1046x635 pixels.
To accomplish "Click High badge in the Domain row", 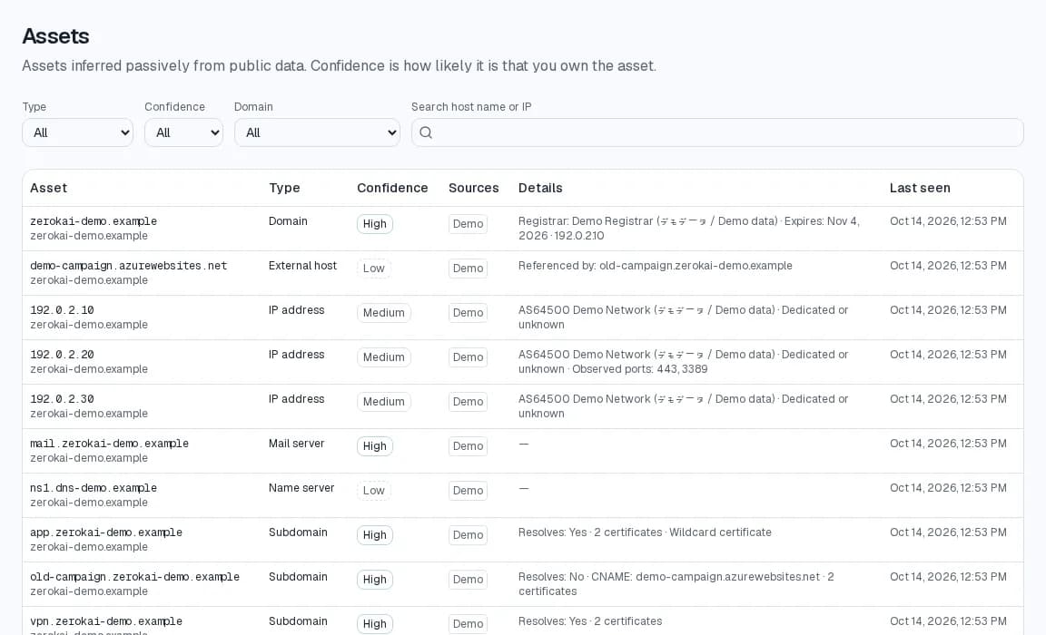I will click(x=375, y=224).
